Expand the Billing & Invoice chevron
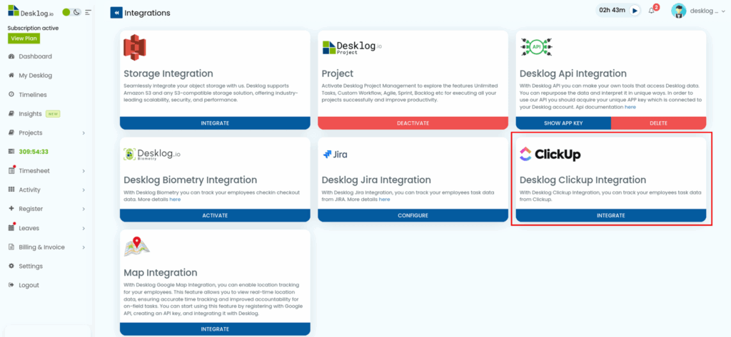 pyautogui.click(x=84, y=248)
